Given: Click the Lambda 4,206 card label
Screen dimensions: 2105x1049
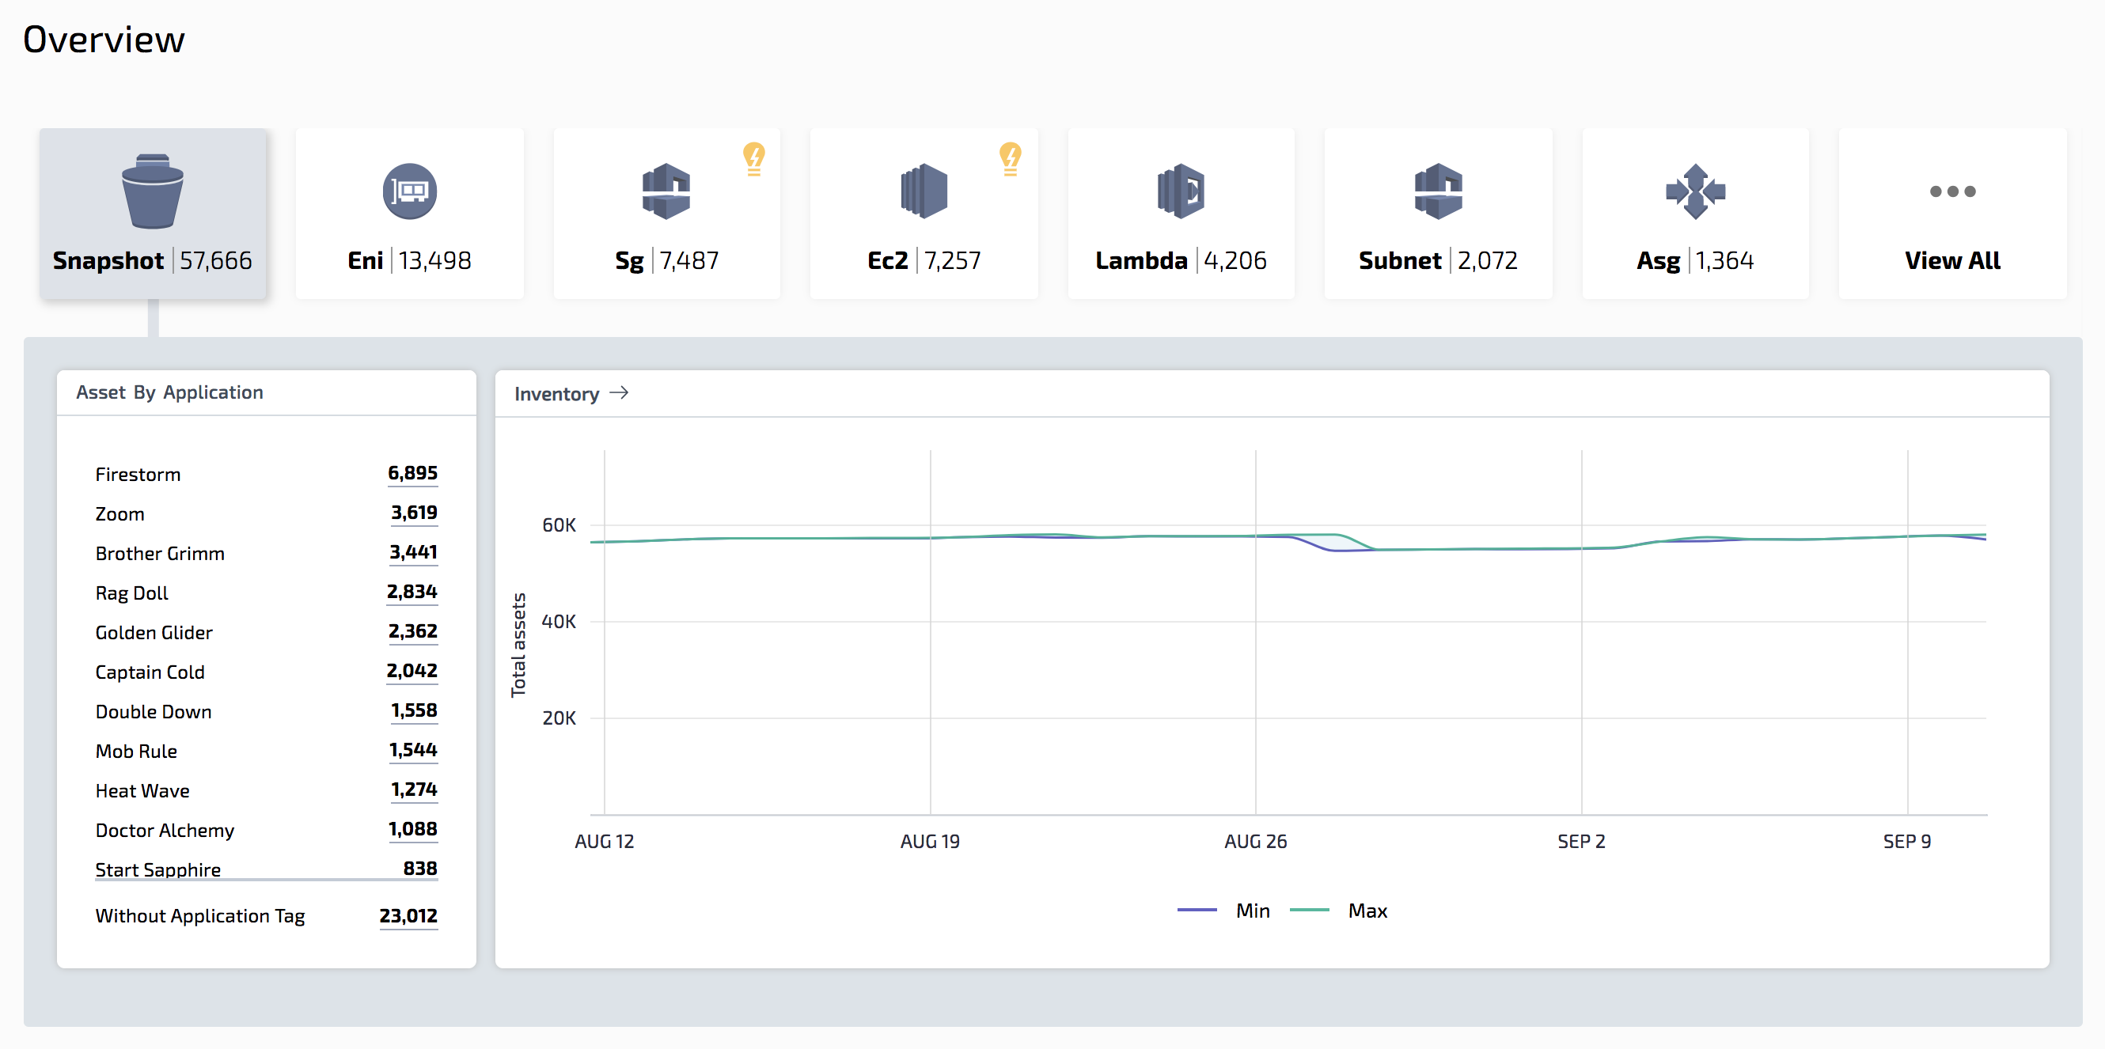Looking at the screenshot, I should [x=1180, y=260].
